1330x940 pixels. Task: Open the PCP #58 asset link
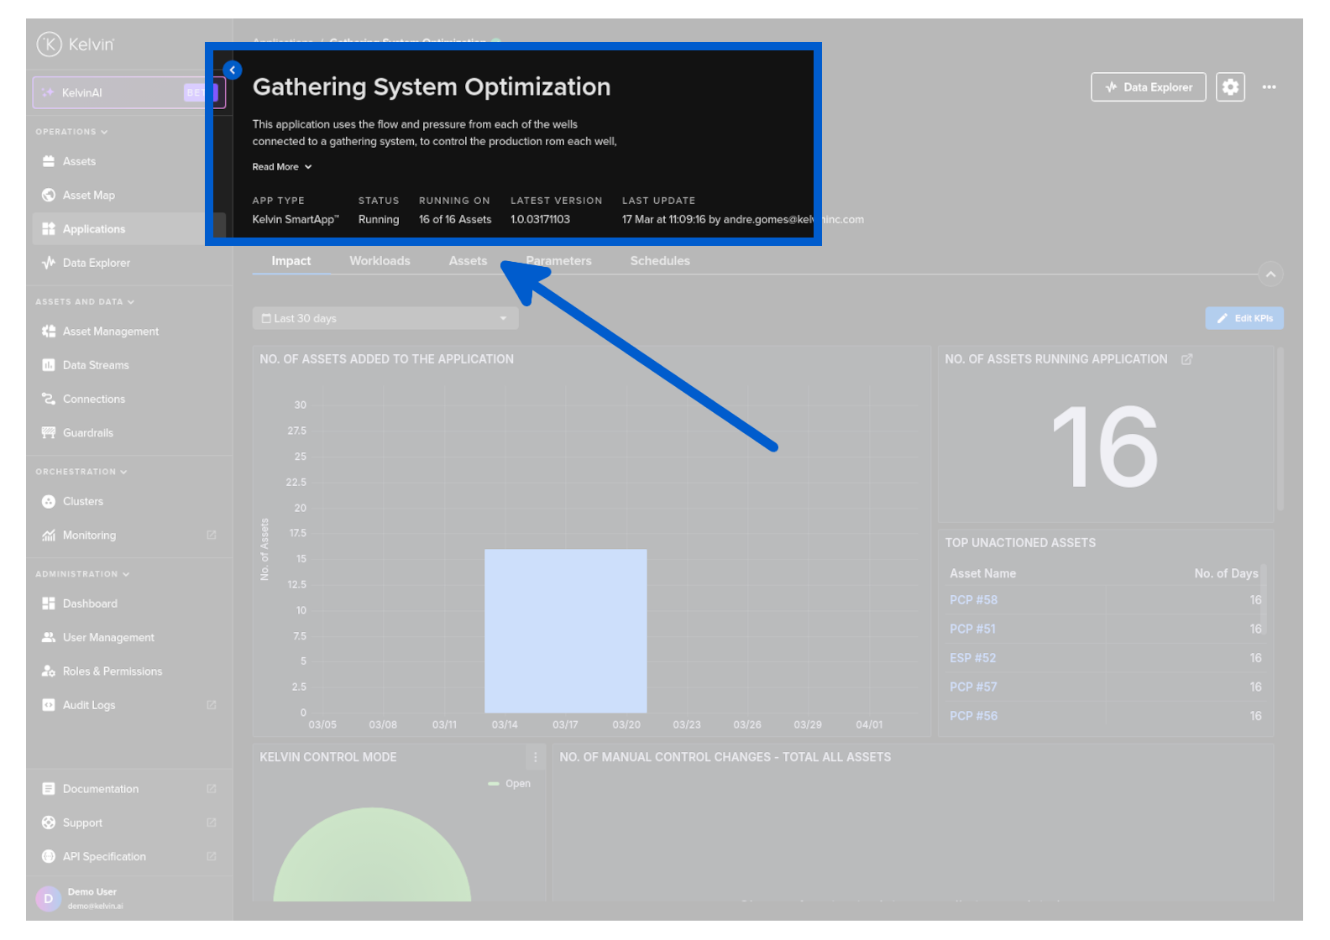[x=973, y=600]
